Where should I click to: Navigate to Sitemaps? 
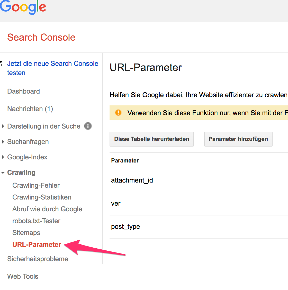[26, 233]
